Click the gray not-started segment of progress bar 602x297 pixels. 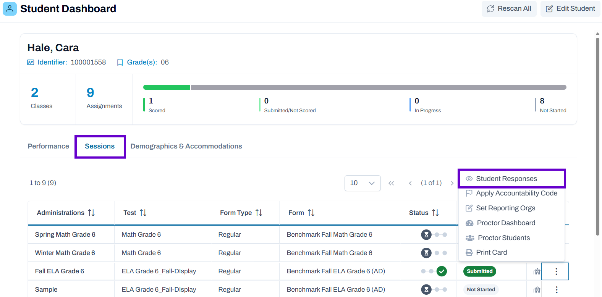379,87
